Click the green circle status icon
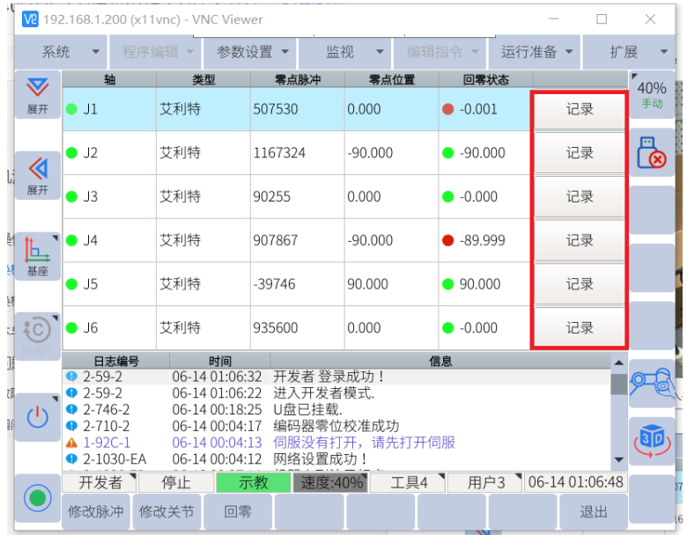Viewport: 687px width, 535px height. (37, 499)
